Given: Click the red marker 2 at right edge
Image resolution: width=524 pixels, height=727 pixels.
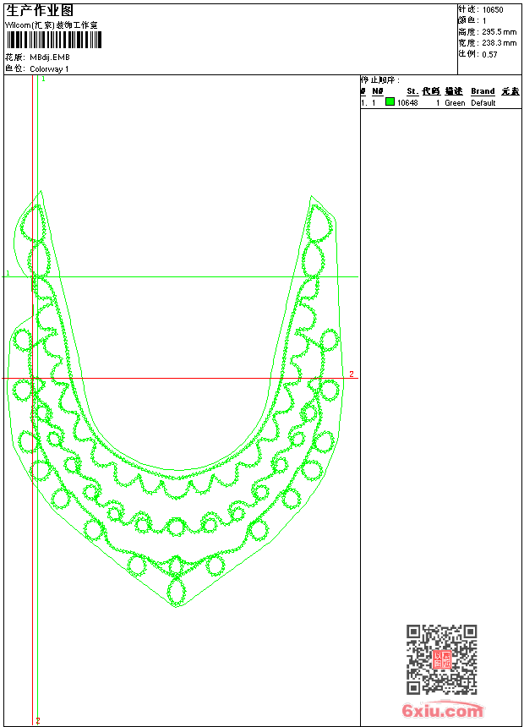Looking at the screenshot, I should 352,374.
